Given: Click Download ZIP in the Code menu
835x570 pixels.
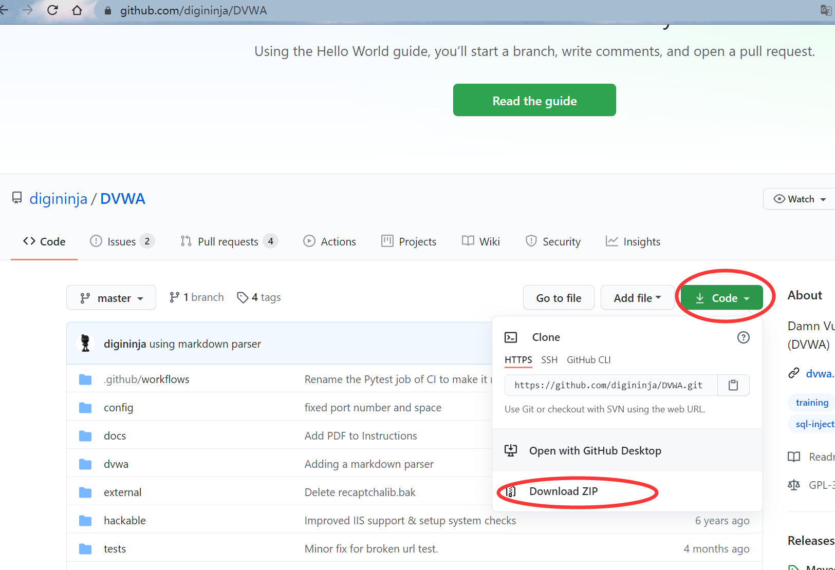Looking at the screenshot, I should 563,491.
